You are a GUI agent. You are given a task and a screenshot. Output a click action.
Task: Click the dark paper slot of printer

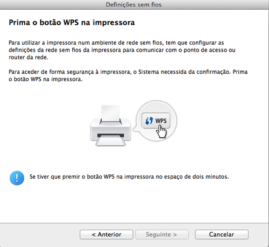pyautogui.click(x=111, y=135)
